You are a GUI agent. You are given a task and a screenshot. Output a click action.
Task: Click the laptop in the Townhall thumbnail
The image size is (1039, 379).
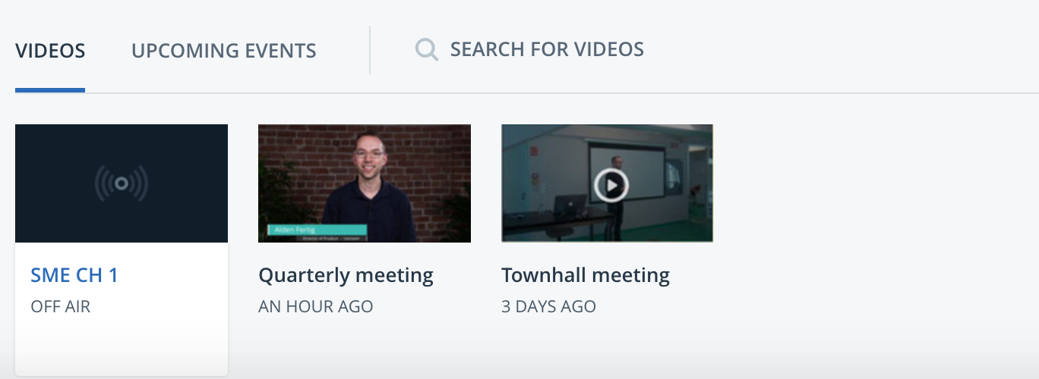point(570,205)
